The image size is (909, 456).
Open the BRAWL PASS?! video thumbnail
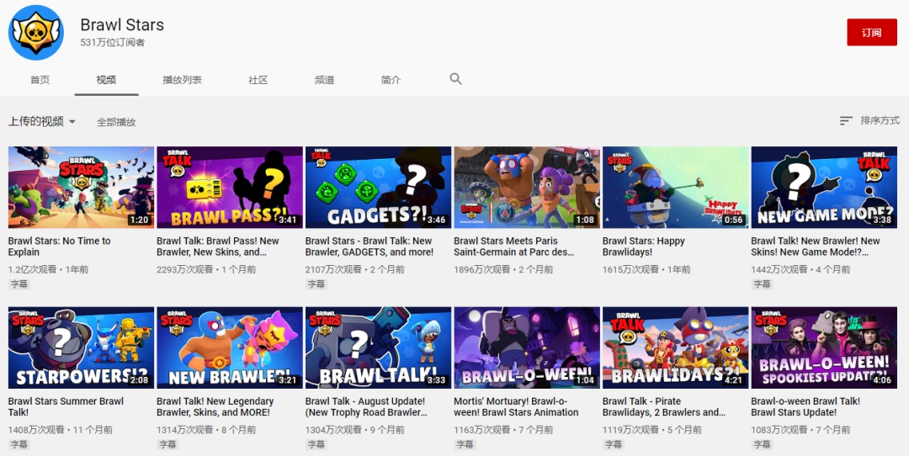click(230, 187)
